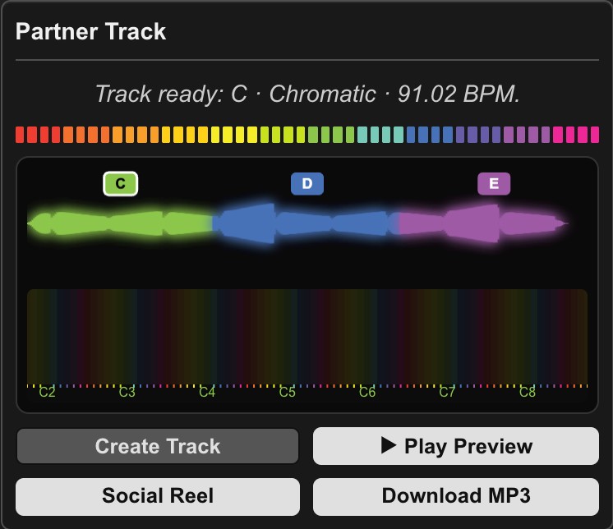Click the green waveform segment
The image size is (613, 529).
(121, 223)
